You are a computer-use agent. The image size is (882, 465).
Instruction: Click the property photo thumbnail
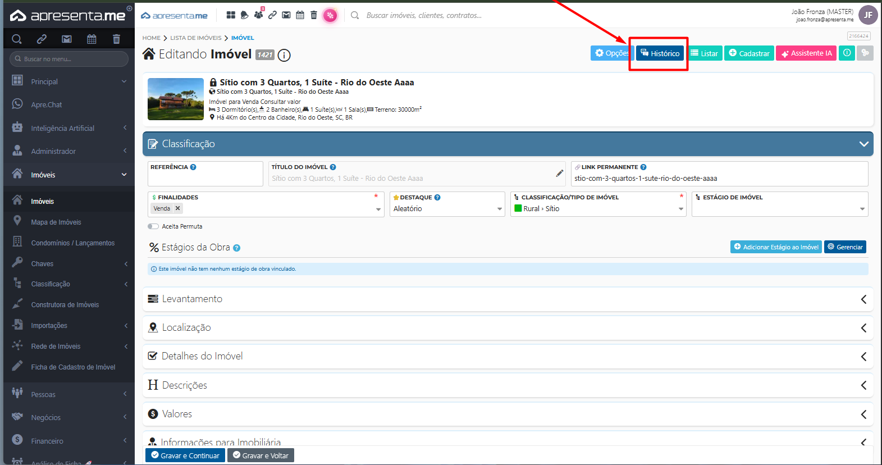pos(176,99)
